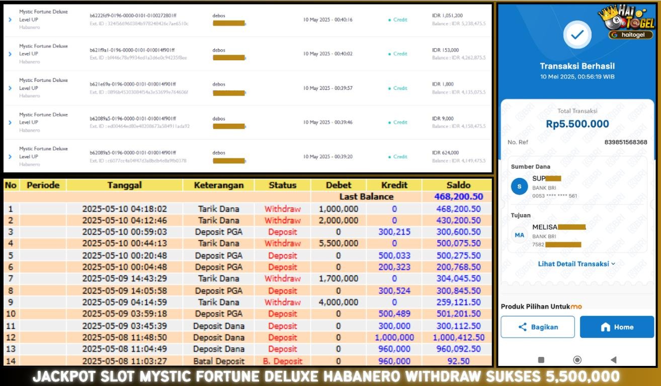Click the IDR 624,000 credit amount

click(446, 152)
